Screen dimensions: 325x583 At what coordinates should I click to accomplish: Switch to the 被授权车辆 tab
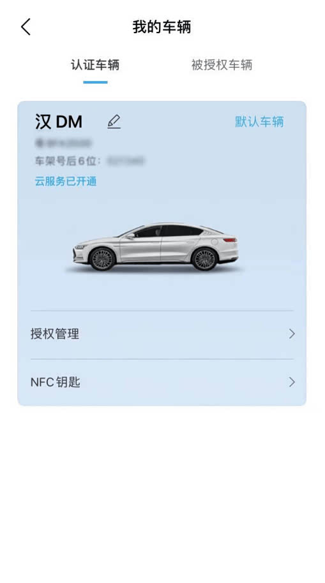[x=222, y=65]
